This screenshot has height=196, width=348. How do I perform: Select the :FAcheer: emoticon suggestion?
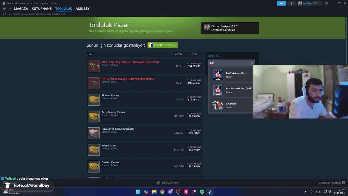[231, 105]
